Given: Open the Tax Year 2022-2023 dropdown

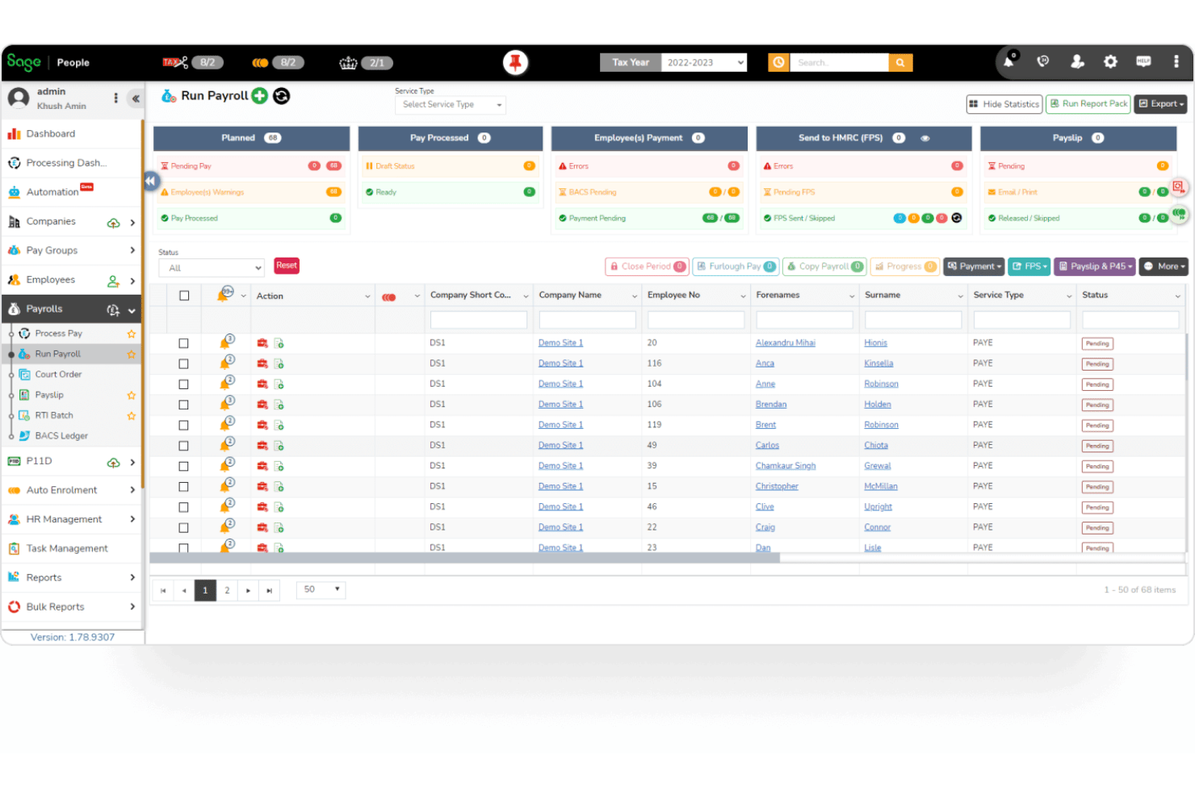Looking at the screenshot, I should 704,62.
